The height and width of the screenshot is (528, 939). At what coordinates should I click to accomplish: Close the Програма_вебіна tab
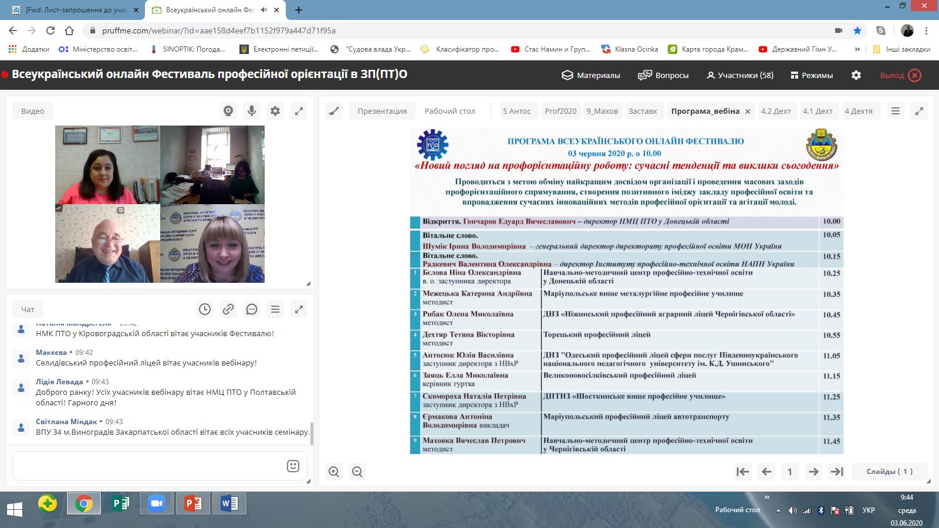pos(748,111)
